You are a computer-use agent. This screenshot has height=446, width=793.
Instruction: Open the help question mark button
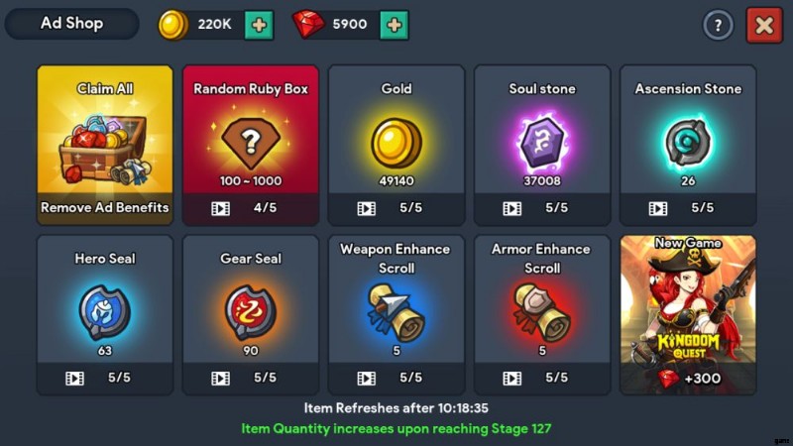718,25
